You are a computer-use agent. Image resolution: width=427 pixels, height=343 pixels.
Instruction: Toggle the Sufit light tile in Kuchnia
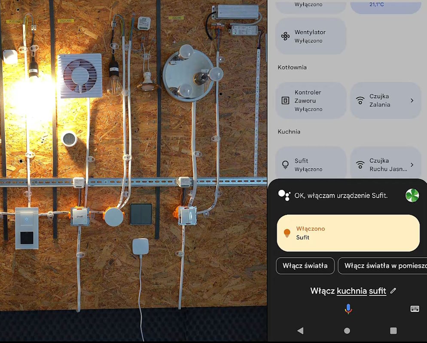(311, 165)
